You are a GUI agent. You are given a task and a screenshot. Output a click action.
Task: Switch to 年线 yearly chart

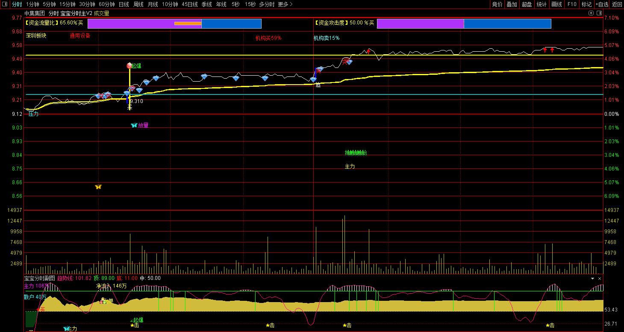click(x=221, y=4)
